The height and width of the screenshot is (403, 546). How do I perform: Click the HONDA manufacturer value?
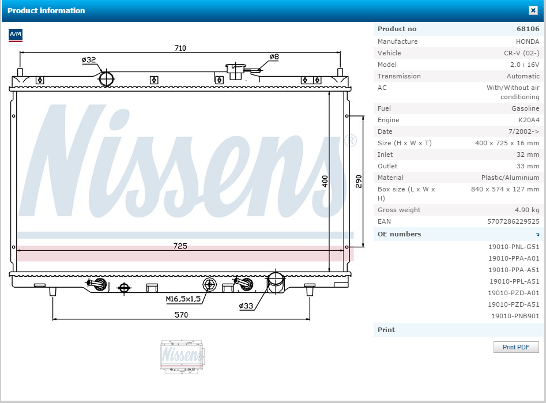pyautogui.click(x=528, y=42)
